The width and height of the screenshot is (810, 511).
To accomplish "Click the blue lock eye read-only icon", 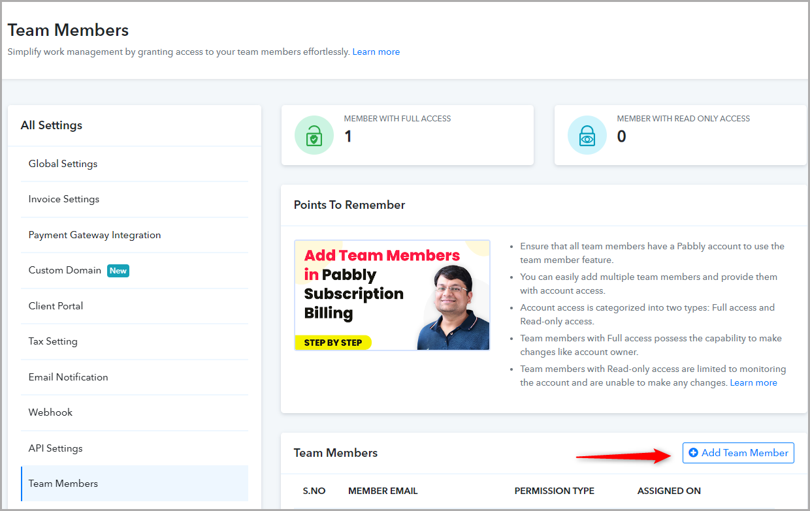I will point(587,135).
